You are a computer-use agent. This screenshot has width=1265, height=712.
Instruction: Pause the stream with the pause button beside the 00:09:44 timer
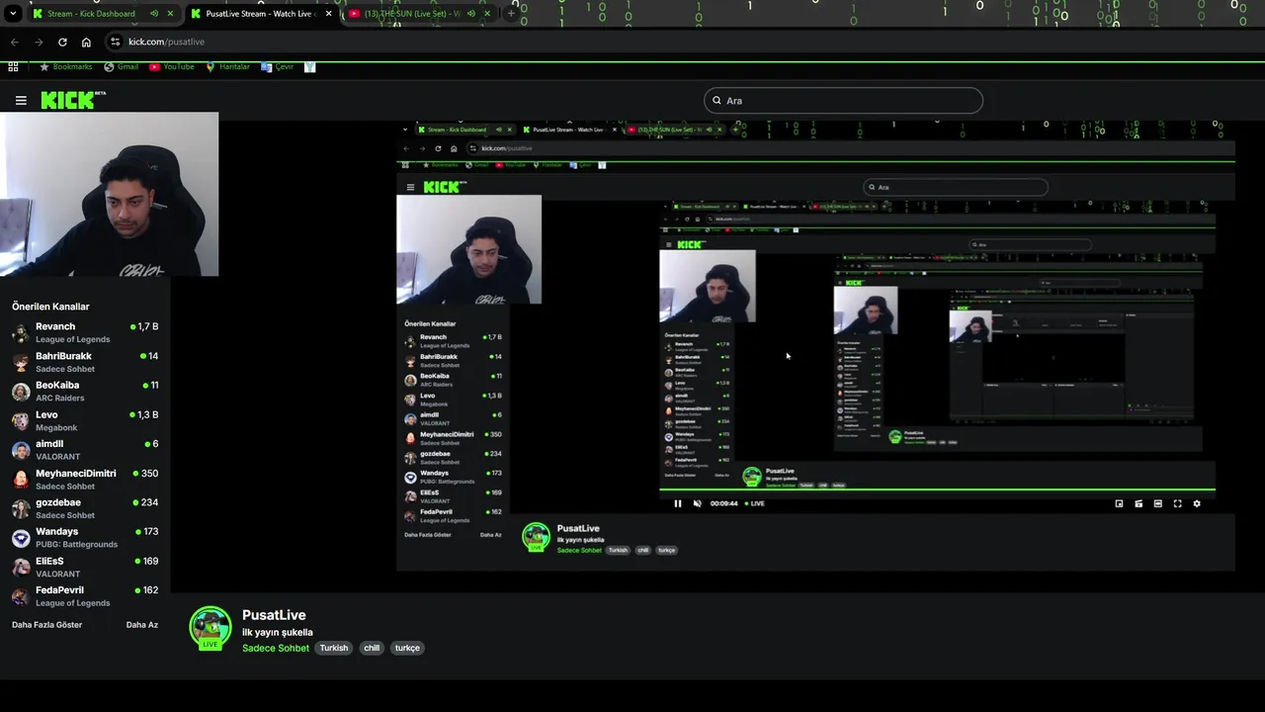point(678,503)
